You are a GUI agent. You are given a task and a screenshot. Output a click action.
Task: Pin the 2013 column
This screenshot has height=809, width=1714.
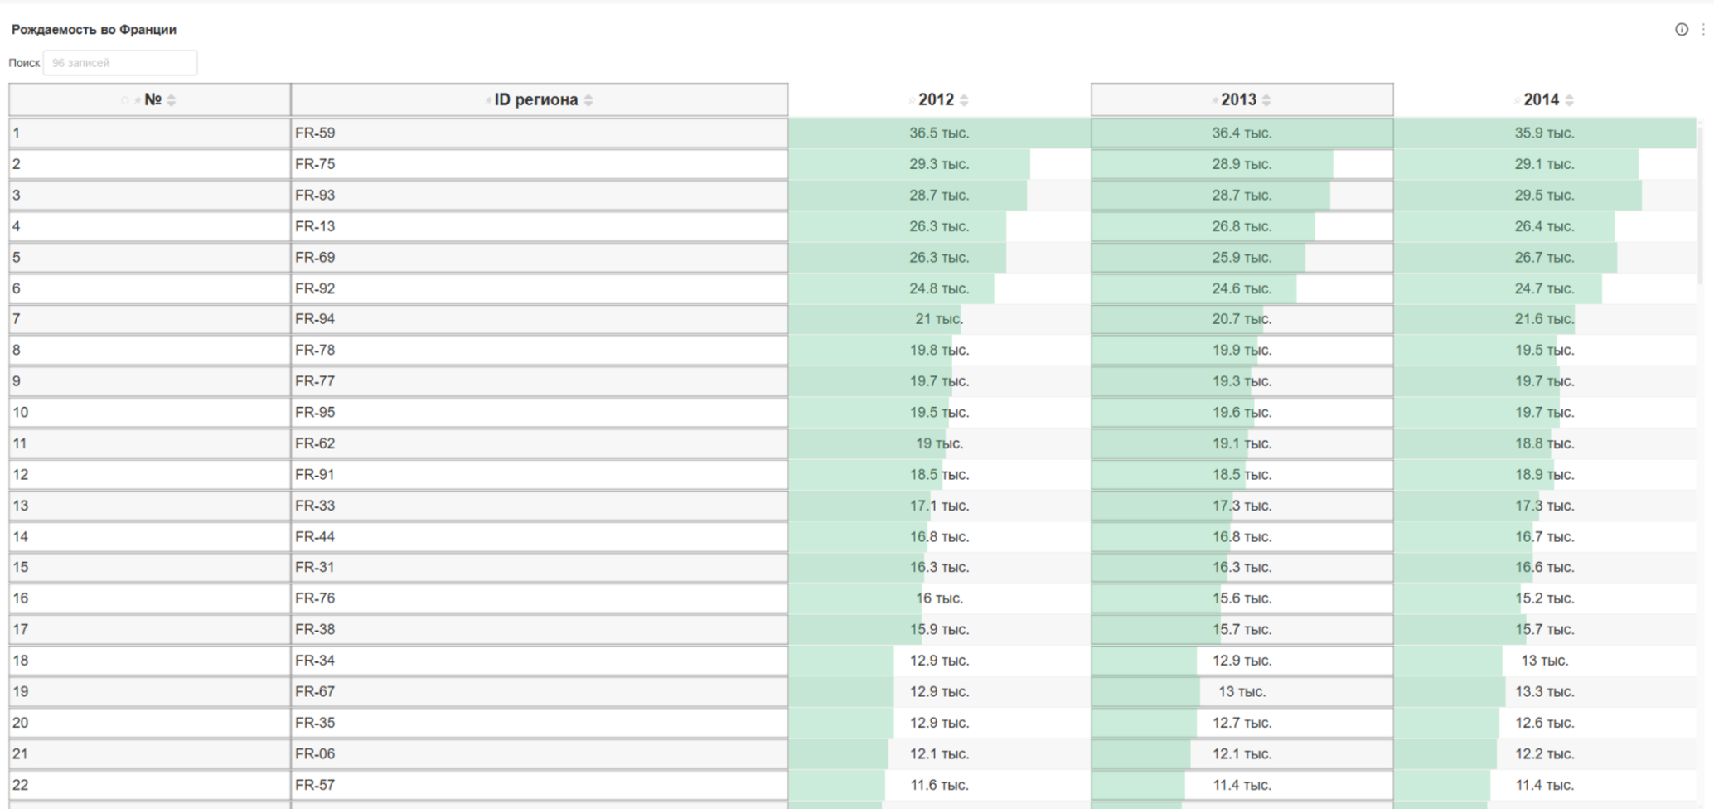pos(1214,100)
